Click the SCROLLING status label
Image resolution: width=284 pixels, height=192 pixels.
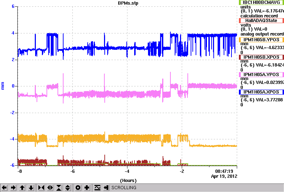tap(124, 188)
